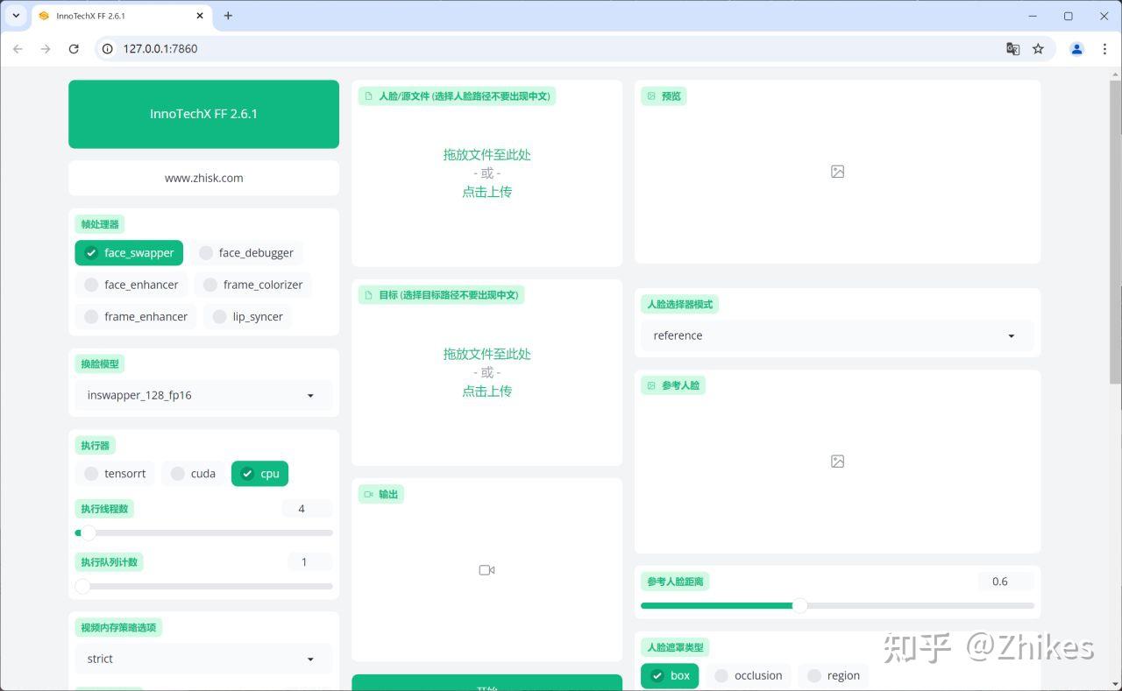Enable the face_enhancer frame processor
The image size is (1122, 691).
click(x=131, y=285)
